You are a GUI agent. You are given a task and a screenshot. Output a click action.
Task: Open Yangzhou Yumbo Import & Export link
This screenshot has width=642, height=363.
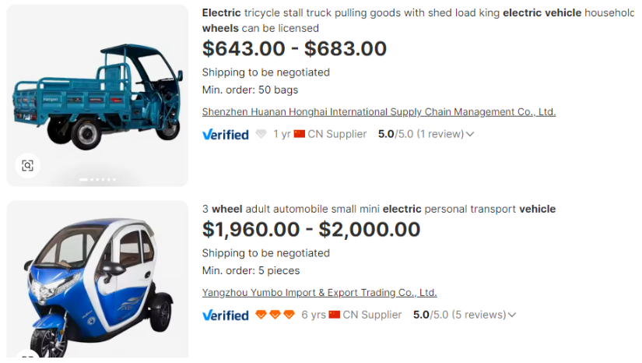click(319, 293)
